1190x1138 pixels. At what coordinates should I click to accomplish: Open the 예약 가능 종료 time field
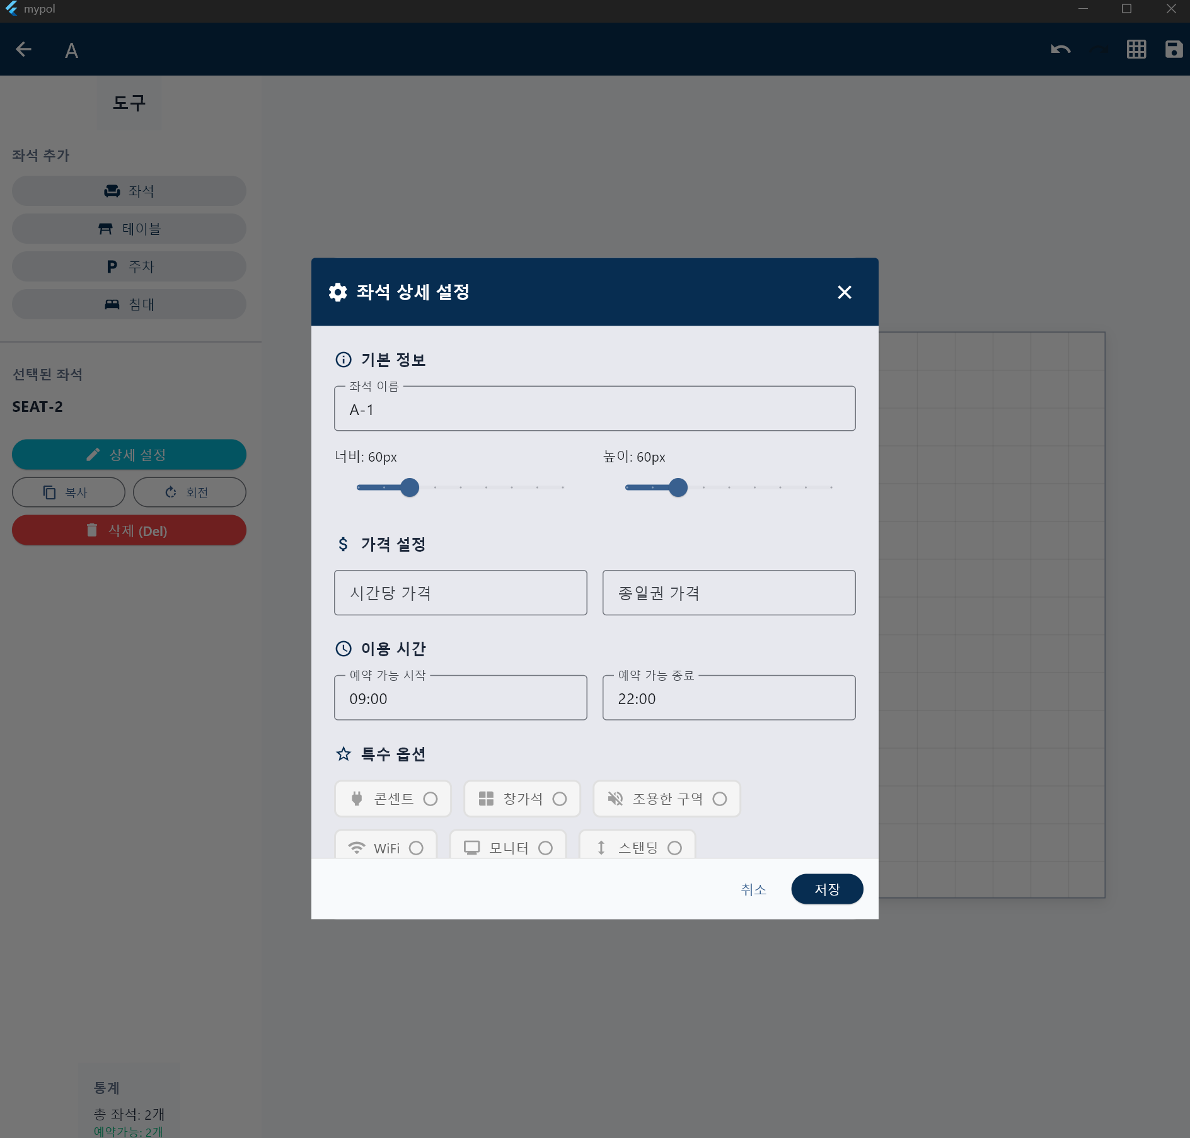point(729,698)
